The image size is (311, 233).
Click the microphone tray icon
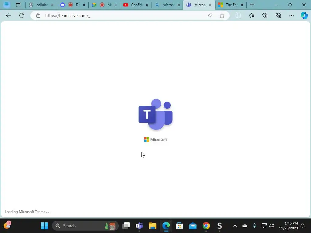pyautogui.click(x=255, y=226)
